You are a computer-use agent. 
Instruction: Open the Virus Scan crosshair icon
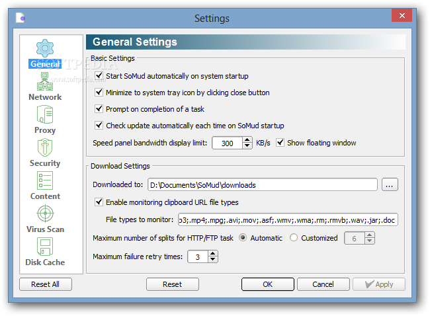pyautogui.click(x=45, y=214)
